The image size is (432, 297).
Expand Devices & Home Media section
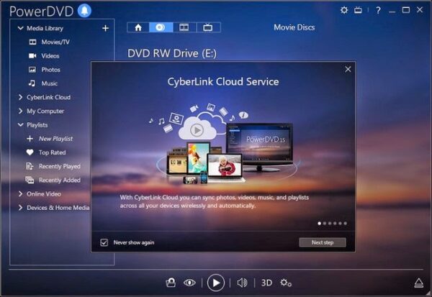point(20,208)
